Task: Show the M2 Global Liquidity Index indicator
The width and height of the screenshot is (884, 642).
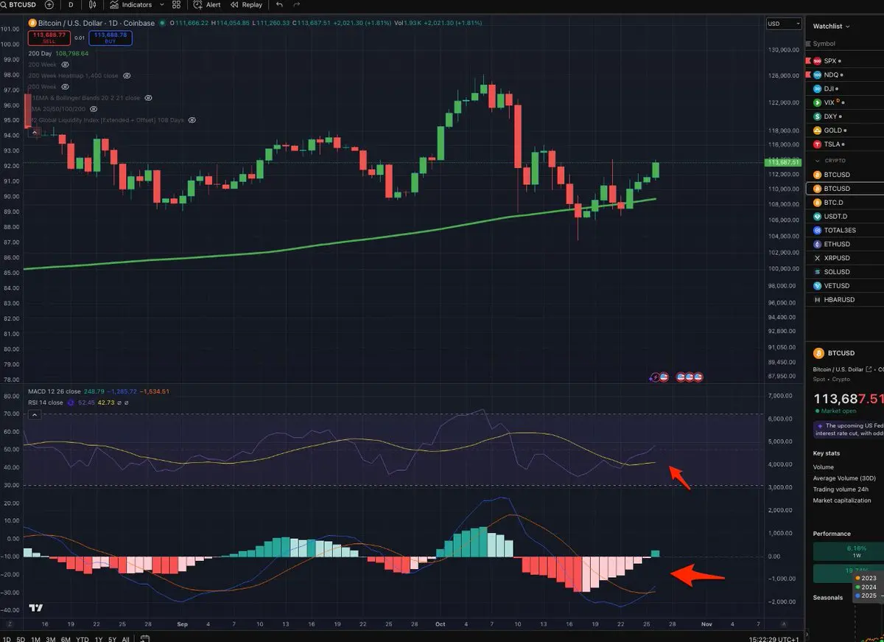Action: 192,120
